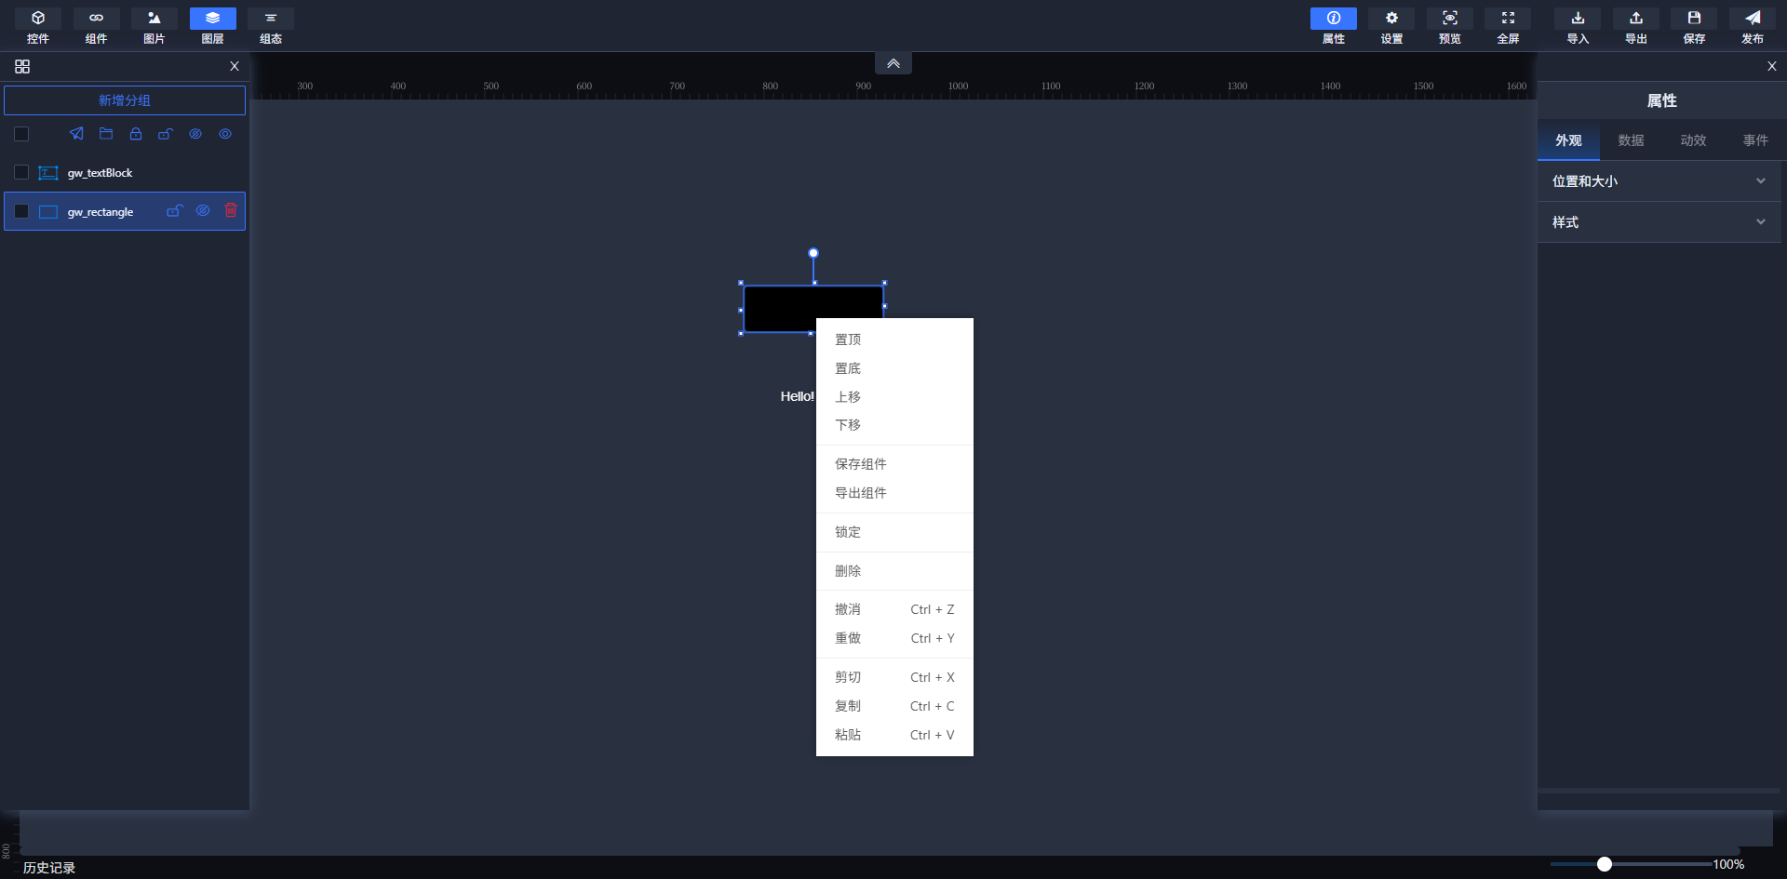Image resolution: width=1787 pixels, height=879 pixels.
Task: Choose 复制 copy in the context menu
Action: 894,706
